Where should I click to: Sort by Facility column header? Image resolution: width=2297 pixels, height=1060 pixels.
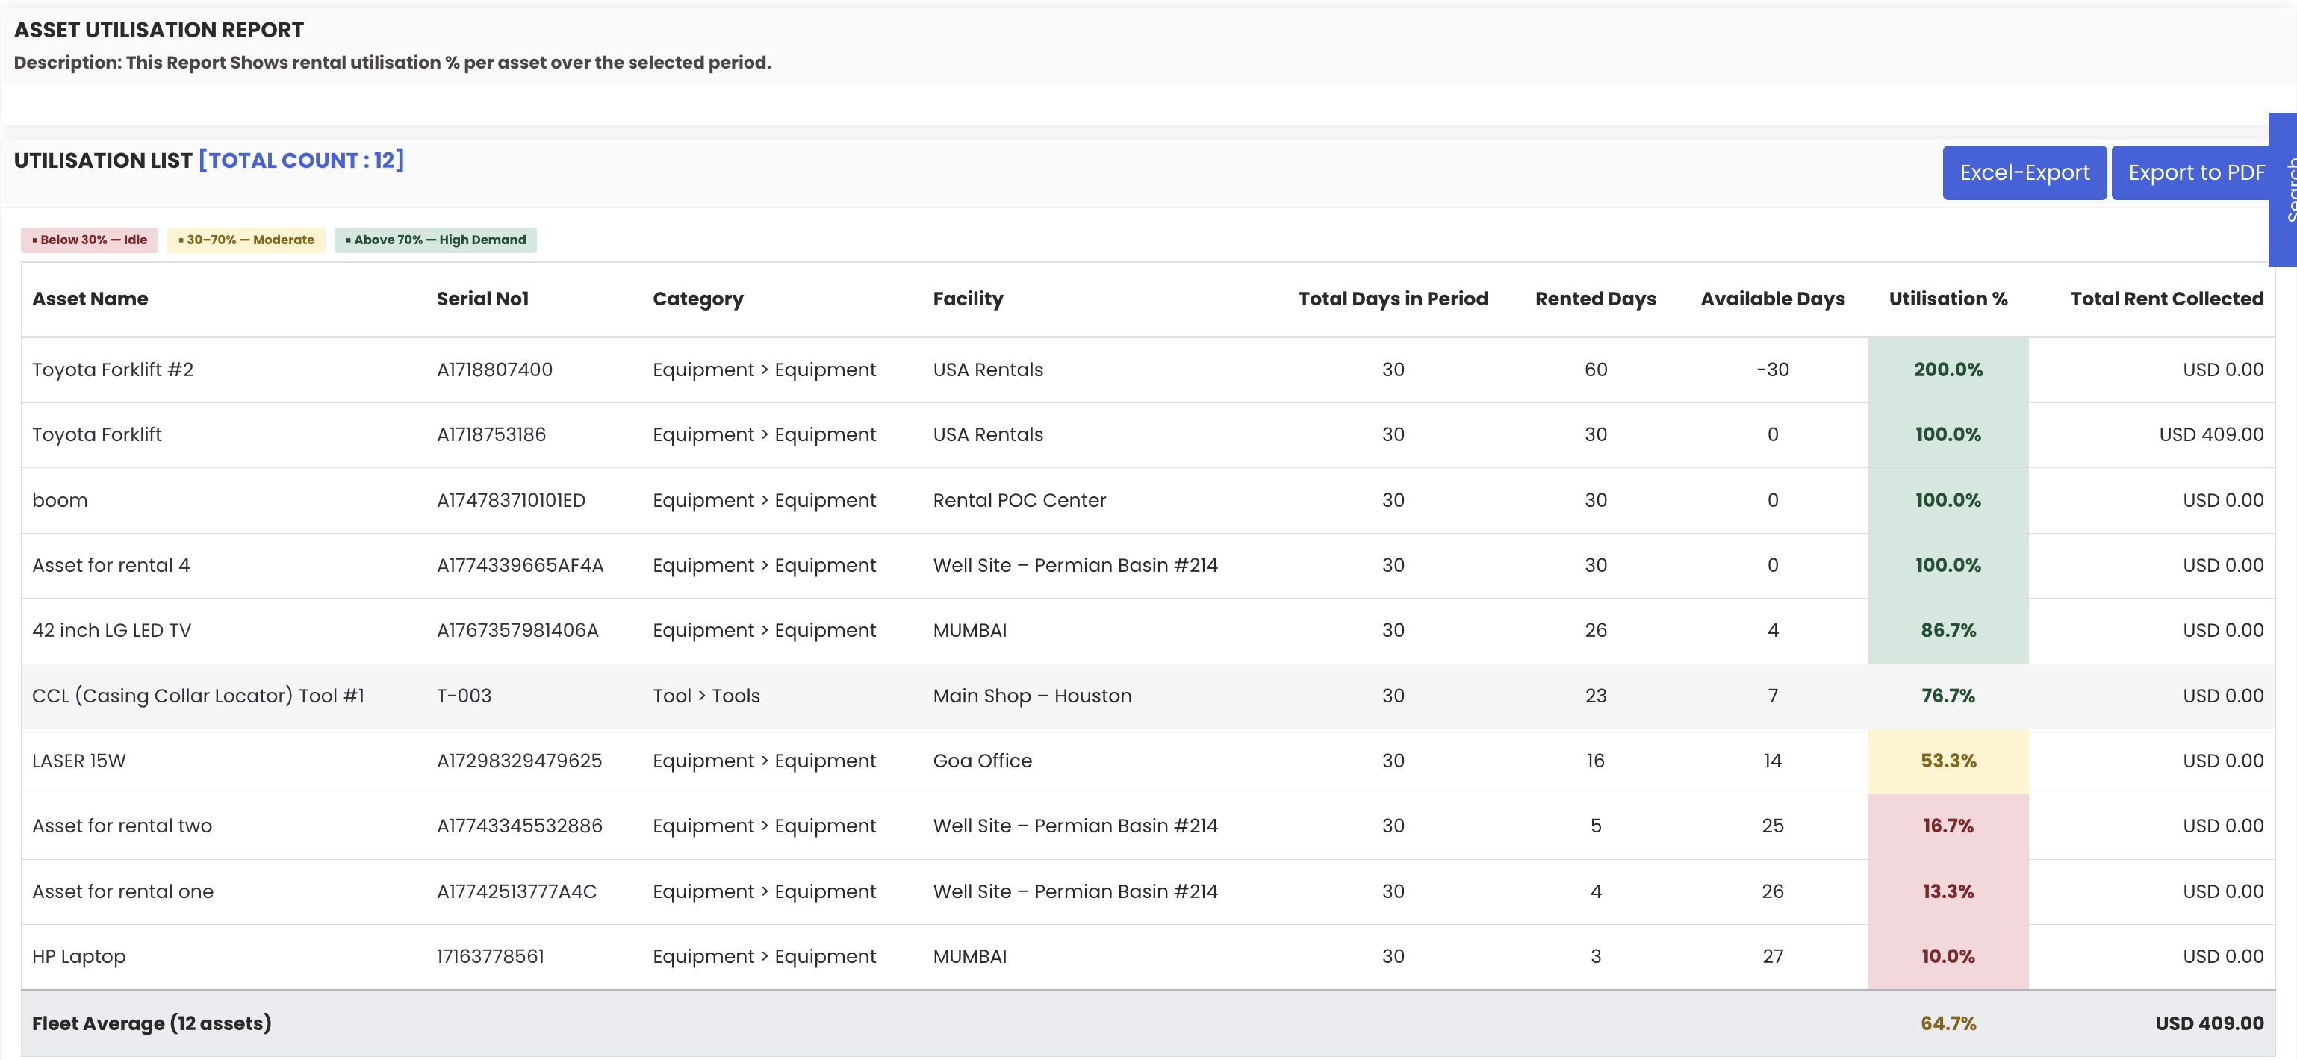(x=968, y=299)
